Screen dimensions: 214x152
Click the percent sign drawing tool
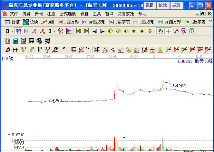point(113,49)
